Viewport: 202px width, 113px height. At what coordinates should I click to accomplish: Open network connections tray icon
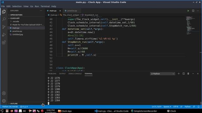(x=38, y=111)
